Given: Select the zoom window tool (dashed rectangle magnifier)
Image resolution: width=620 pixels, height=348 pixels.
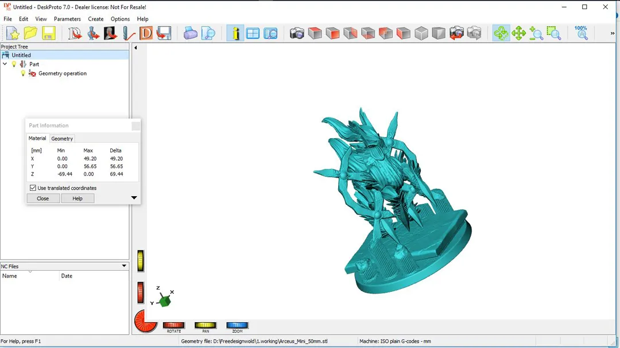Looking at the screenshot, I should [x=554, y=33].
